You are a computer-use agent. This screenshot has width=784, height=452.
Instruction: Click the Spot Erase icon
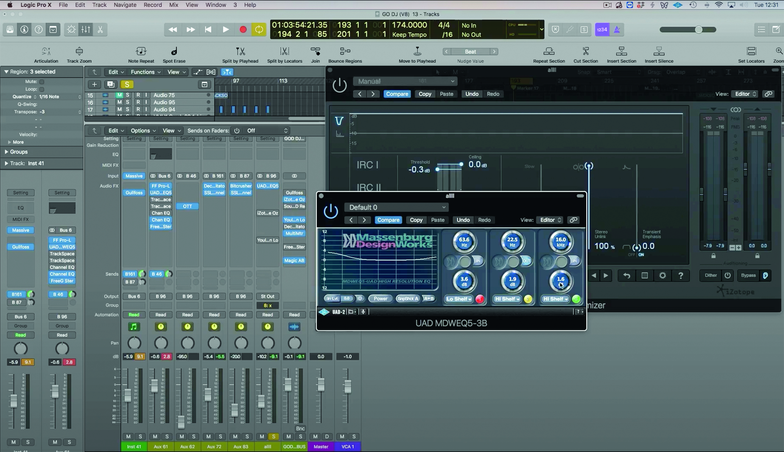click(x=174, y=51)
